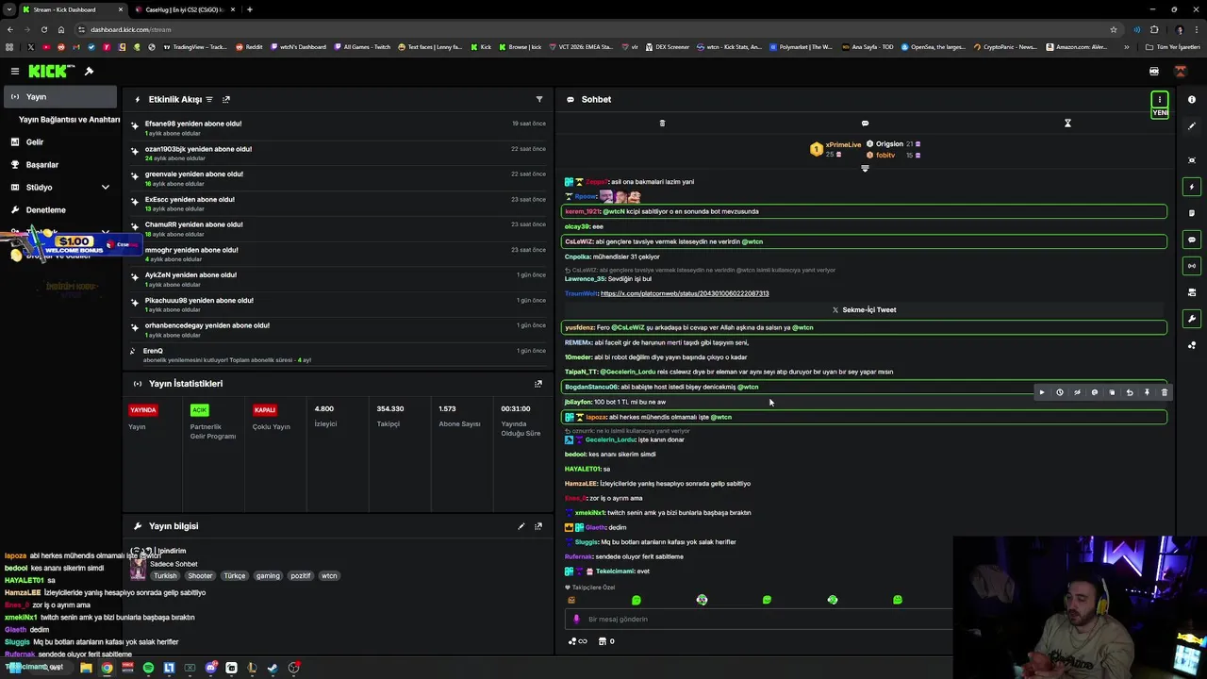Toggle the lightning bolt icon in right sidebar

click(1192, 187)
